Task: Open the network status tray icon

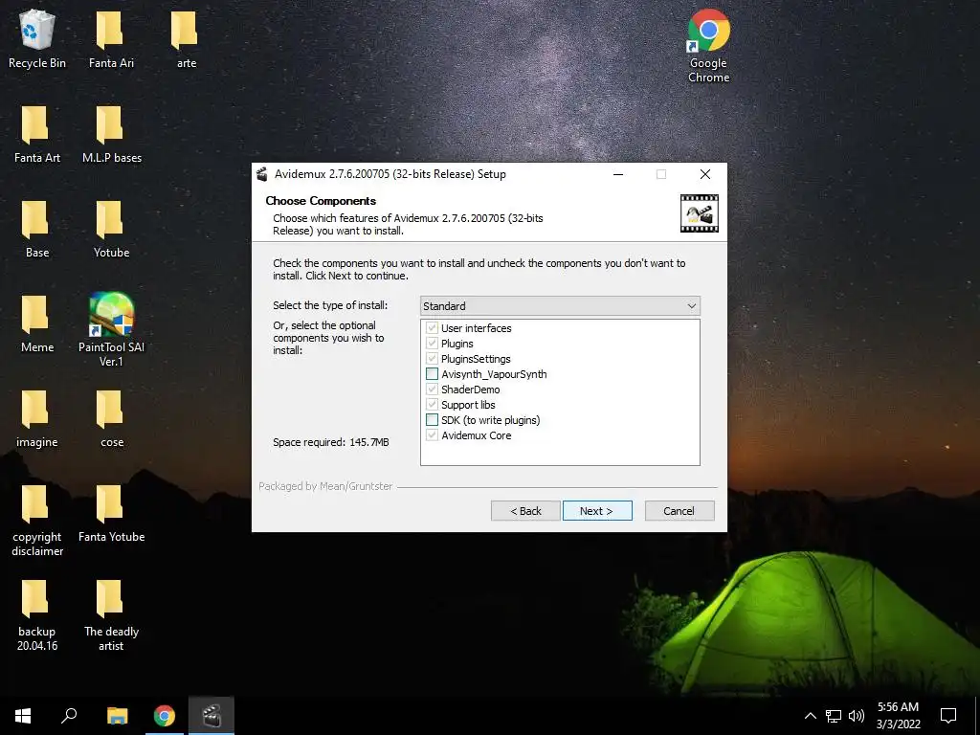Action: [x=834, y=716]
